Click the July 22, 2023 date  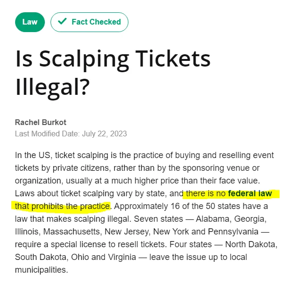[x=104, y=134]
